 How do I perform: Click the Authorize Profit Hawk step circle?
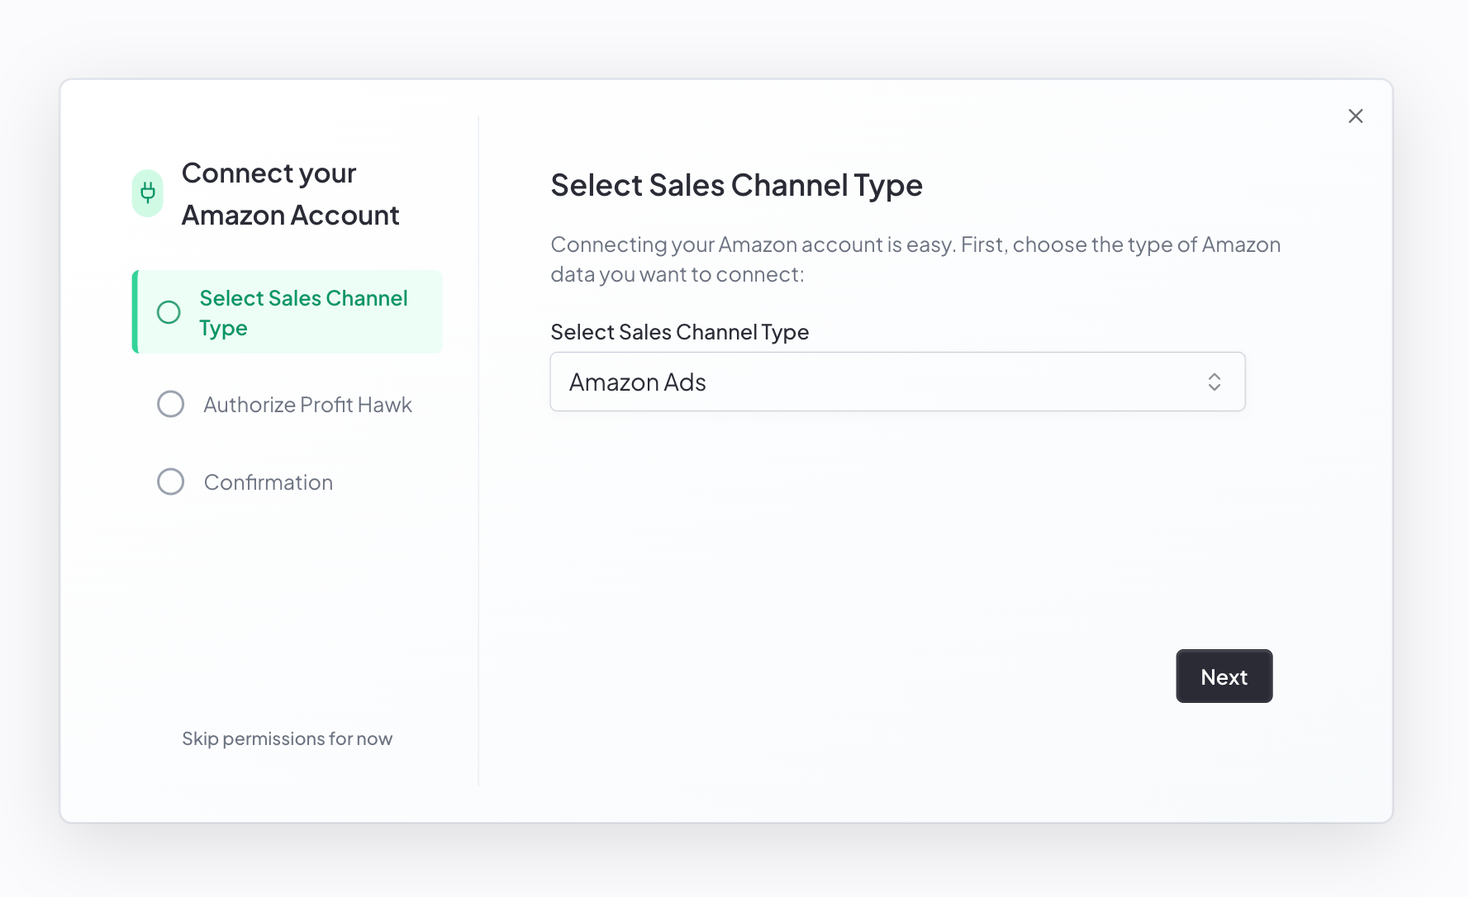[171, 404]
